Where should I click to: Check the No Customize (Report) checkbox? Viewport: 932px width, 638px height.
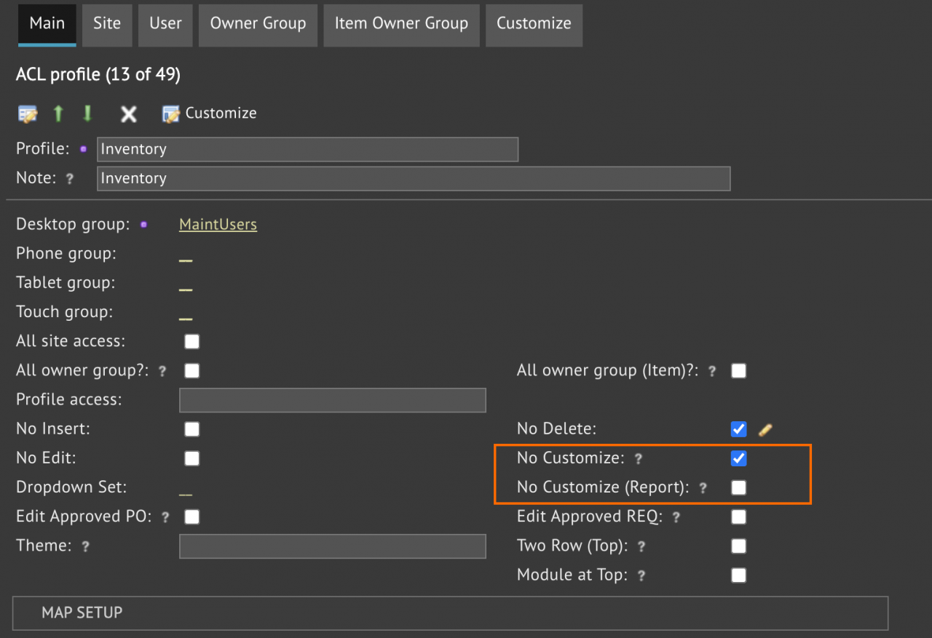coord(739,487)
